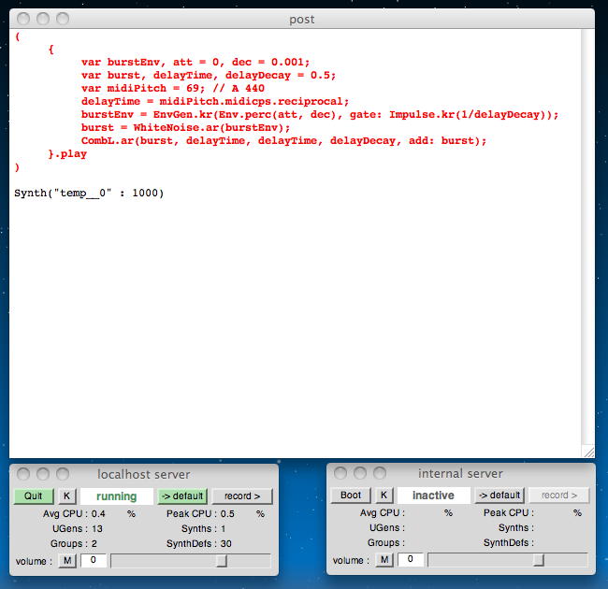
Task: Mute the localhost server volume
Action: [x=67, y=560]
